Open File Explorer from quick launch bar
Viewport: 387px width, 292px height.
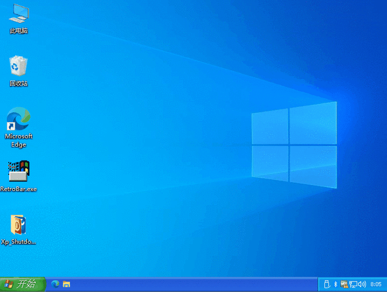pyautogui.click(x=67, y=284)
